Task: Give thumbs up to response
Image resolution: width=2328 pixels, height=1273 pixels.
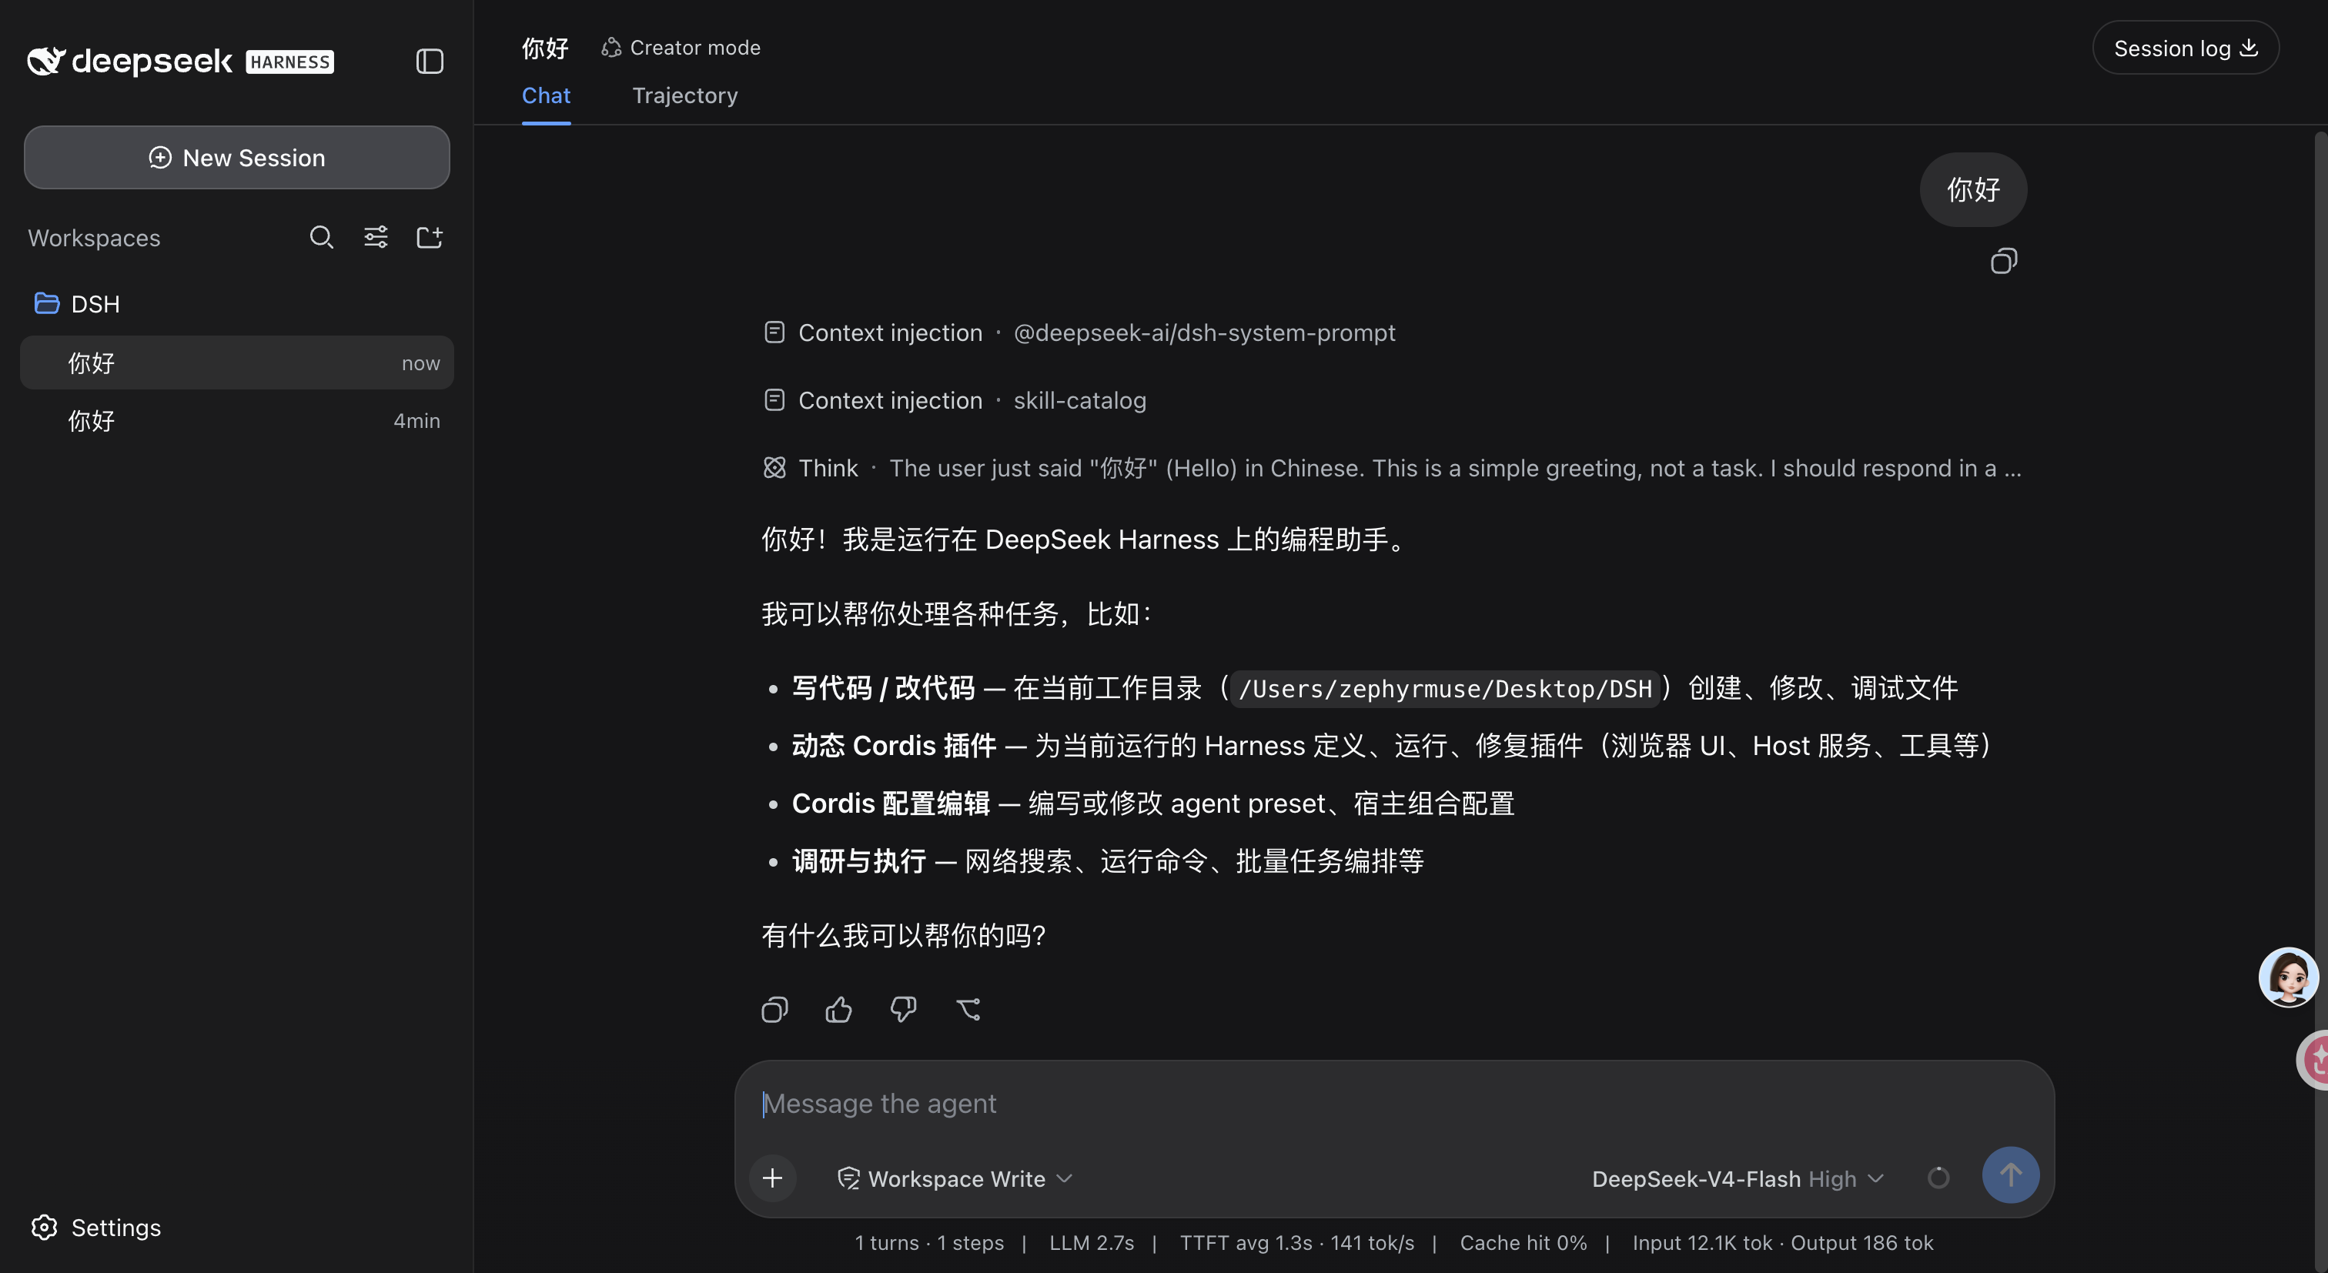Action: [x=838, y=1009]
